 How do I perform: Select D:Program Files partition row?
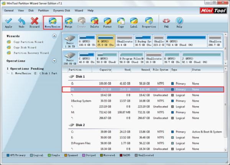[143, 143]
